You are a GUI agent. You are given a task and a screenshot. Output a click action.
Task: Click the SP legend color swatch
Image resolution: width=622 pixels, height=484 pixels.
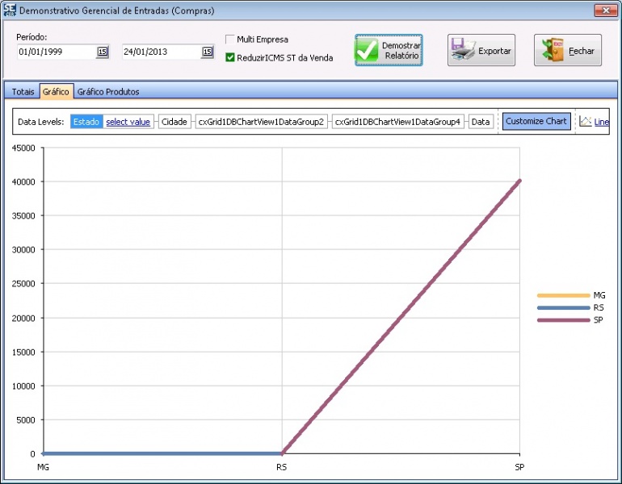pyautogui.click(x=563, y=320)
